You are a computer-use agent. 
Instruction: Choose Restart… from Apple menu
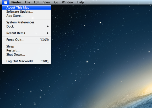click(x=26, y=50)
